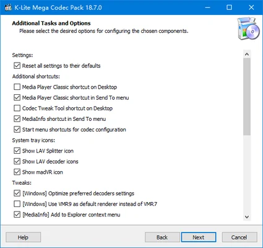Viewport: 263px width, 248px height.
Task: Click the installer box and disc icon
Action: coord(248,29)
